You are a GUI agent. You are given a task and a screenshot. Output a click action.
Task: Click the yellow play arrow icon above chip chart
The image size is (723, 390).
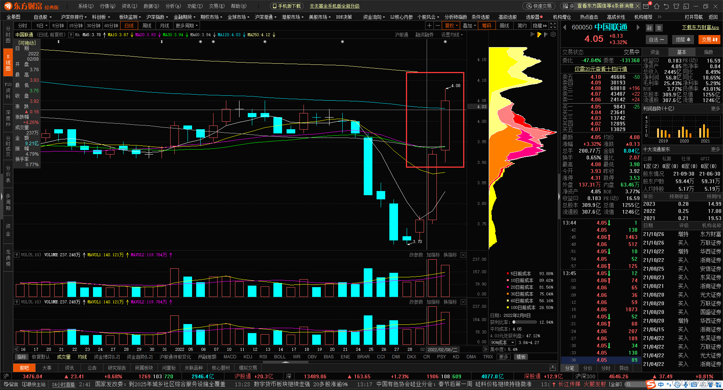(x=539, y=35)
